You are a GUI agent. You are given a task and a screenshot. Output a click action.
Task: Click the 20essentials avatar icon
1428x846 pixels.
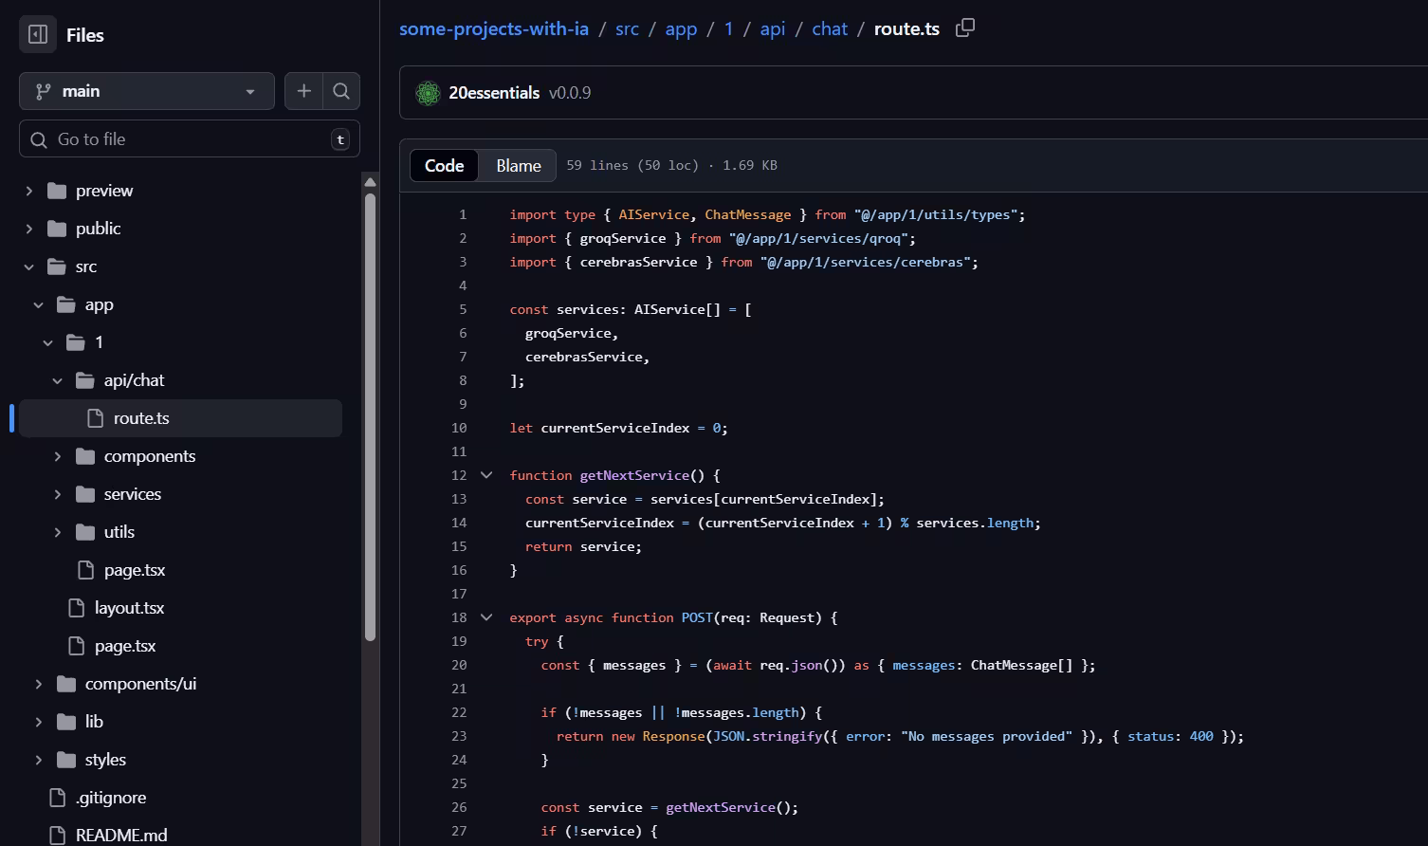[428, 93]
